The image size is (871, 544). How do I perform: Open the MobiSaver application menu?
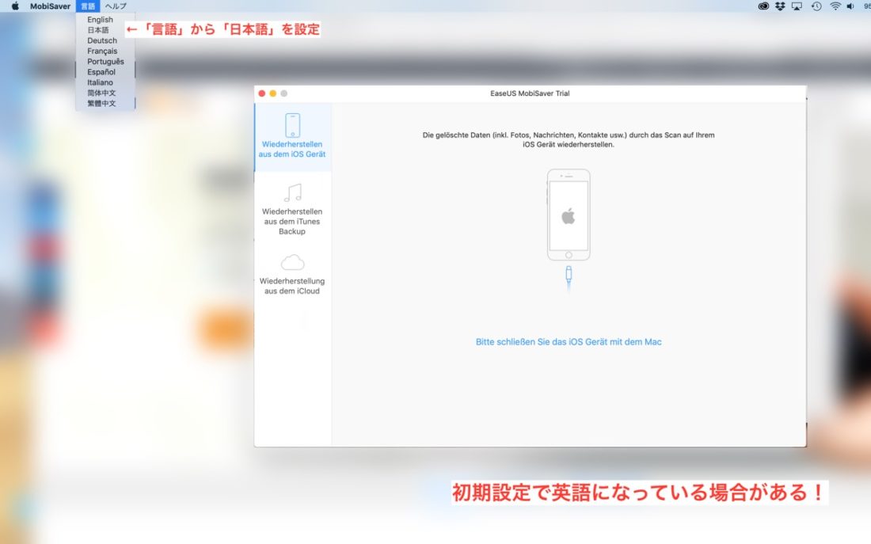point(50,6)
